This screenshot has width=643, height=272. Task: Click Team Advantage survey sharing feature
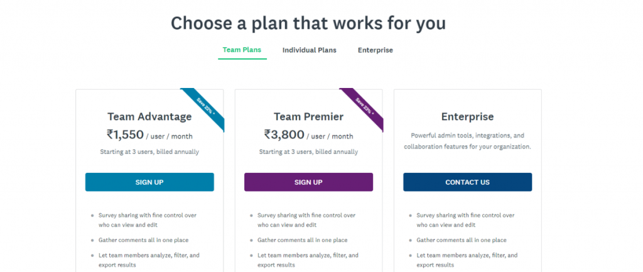click(x=147, y=220)
